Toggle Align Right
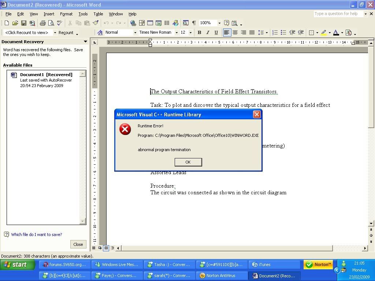Viewport: 375px width, 281px height. pos(244,33)
